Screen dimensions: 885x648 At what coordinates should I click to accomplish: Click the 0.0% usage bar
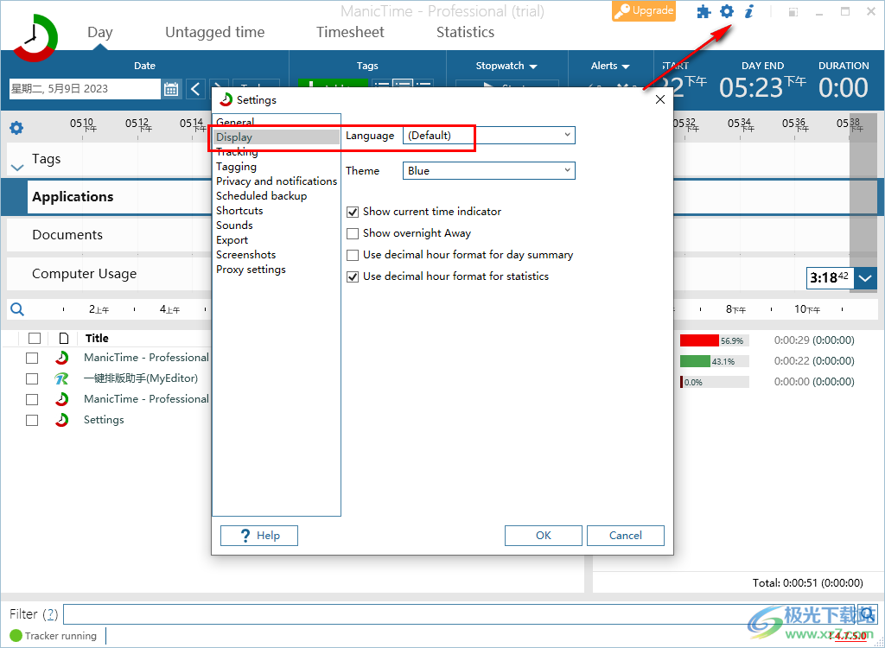click(715, 382)
